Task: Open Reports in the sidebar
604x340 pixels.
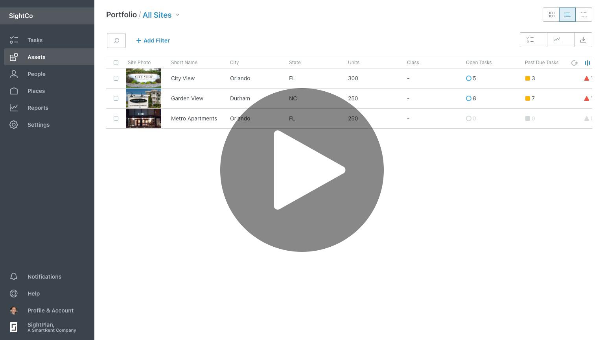Action: tap(38, 108)
